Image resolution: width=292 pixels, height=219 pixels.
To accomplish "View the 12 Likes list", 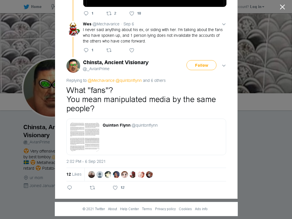I will pyautogui.click(x=74, y=174).
